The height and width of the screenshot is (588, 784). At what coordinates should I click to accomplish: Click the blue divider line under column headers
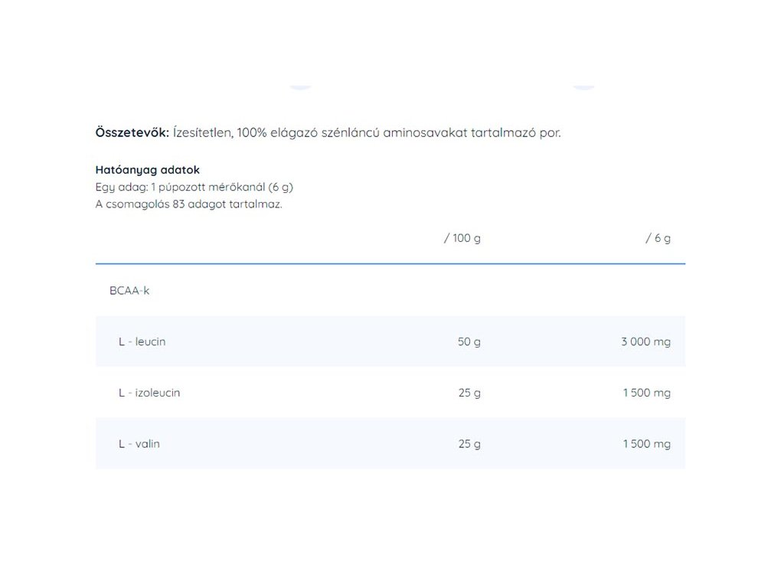390,263
